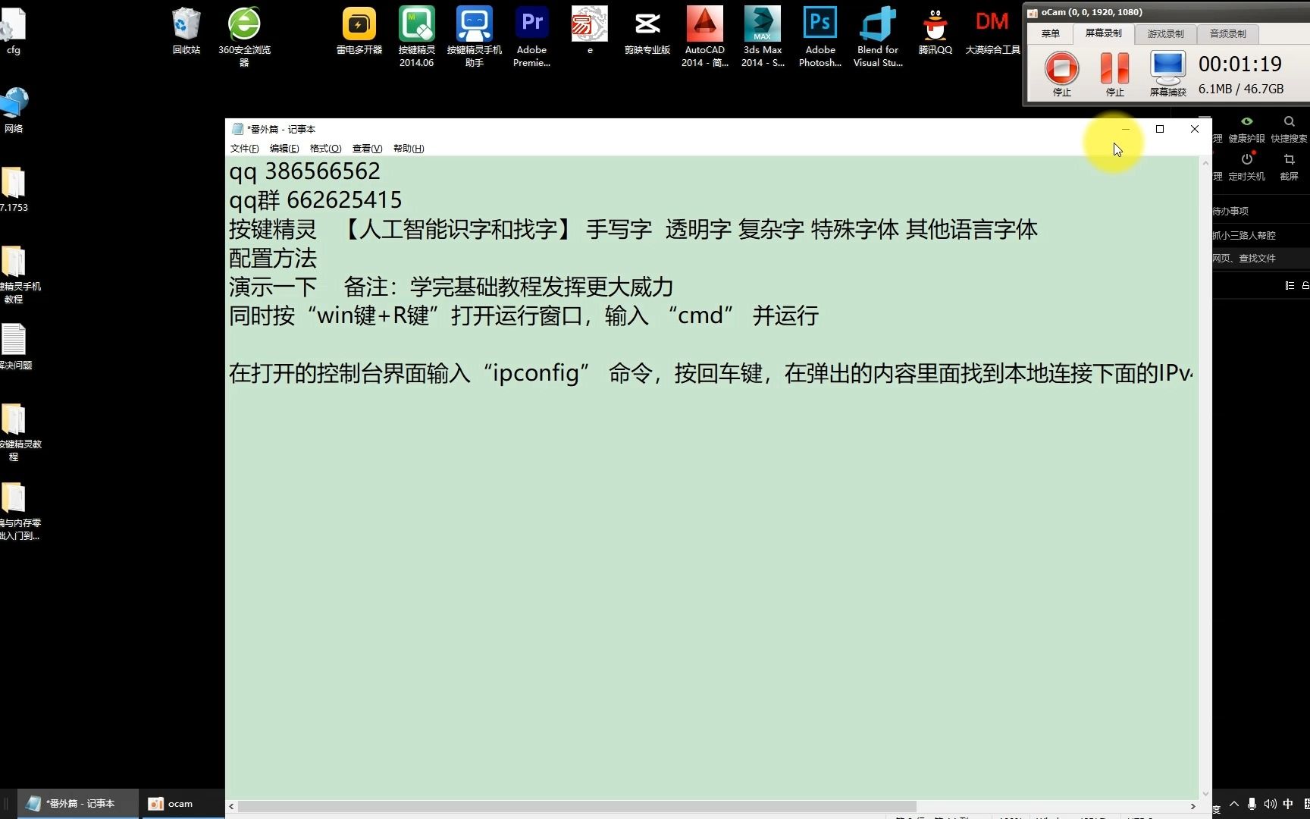1310x819 pixels.
Task: Maximize the Notepad window
Action: click(x=1159, y=129)
